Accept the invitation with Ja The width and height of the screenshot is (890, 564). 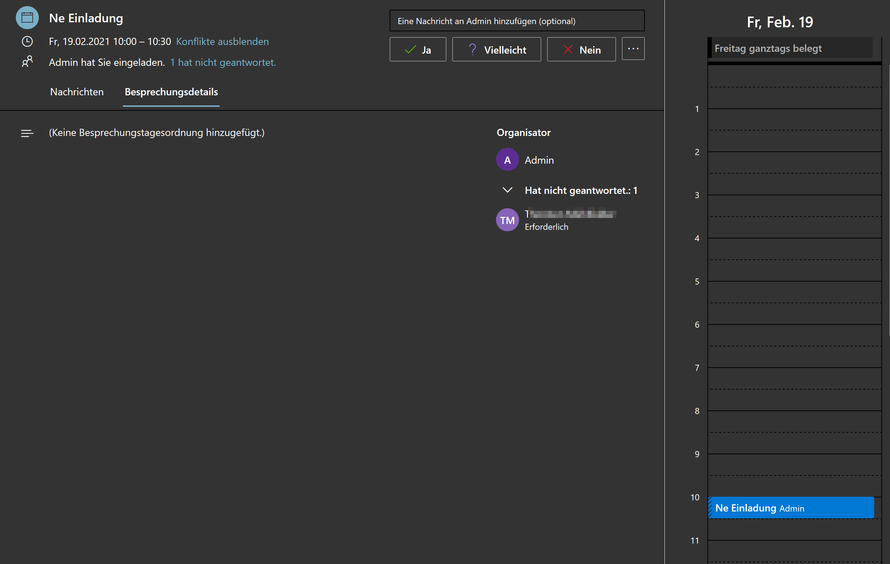coord(418,50)
